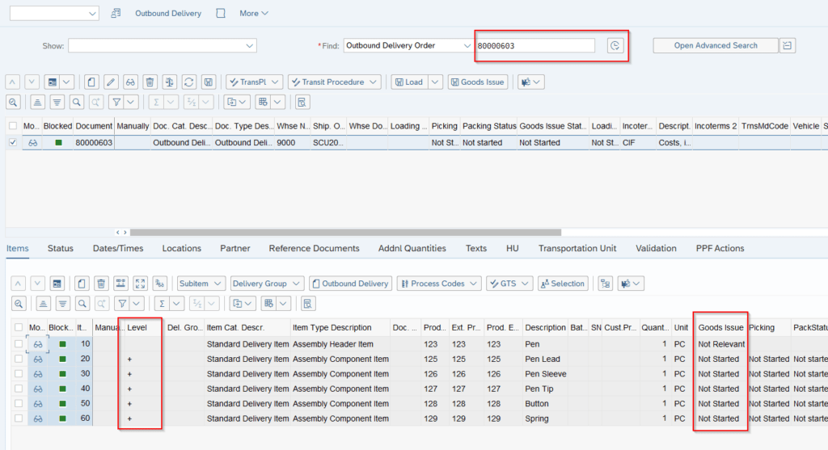Click the expand arrows icon in the items toolbar
The width and height of the screenshot is (828, 450).
(x=140, y=284)
